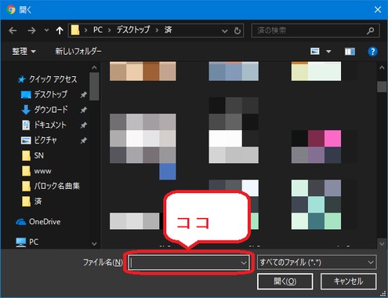Select the pale yellow thumbnail in top row
The width and height of the screenshot is (388, 298).
coord(316,71)
